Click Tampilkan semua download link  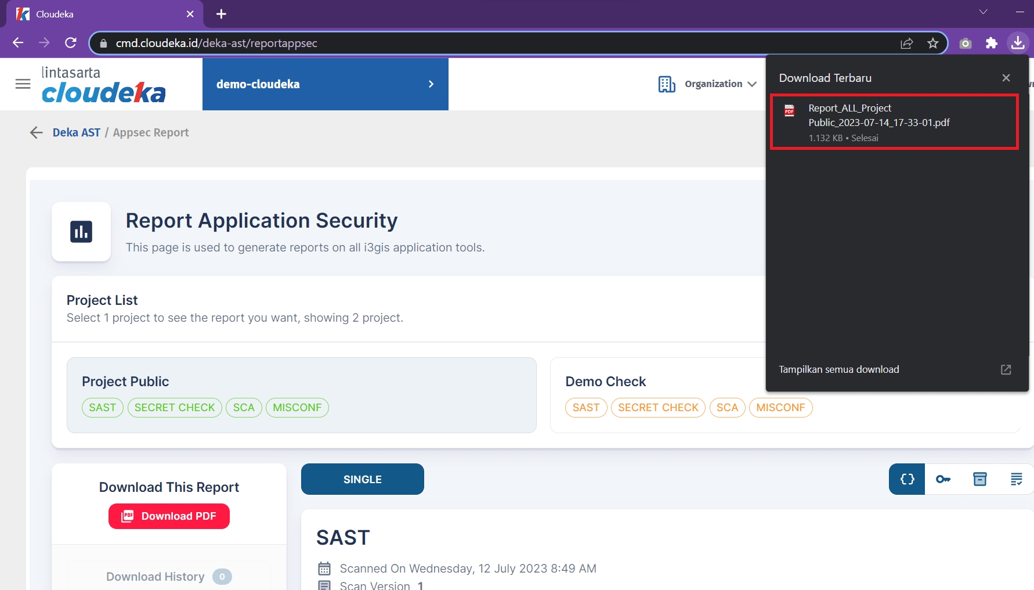(x=838, y=369)
